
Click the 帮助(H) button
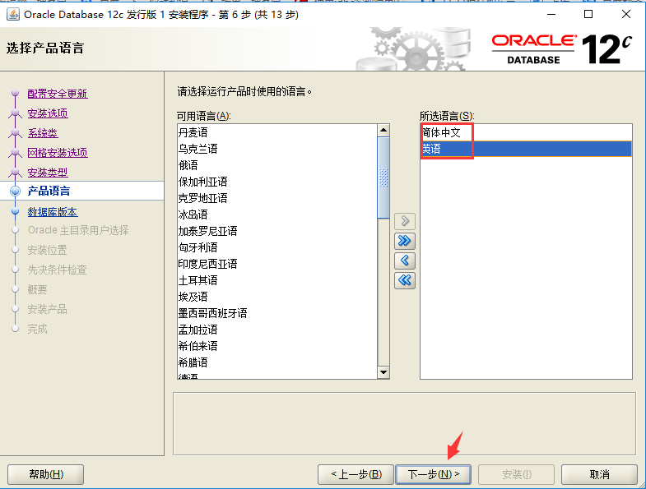coord(46,474)
